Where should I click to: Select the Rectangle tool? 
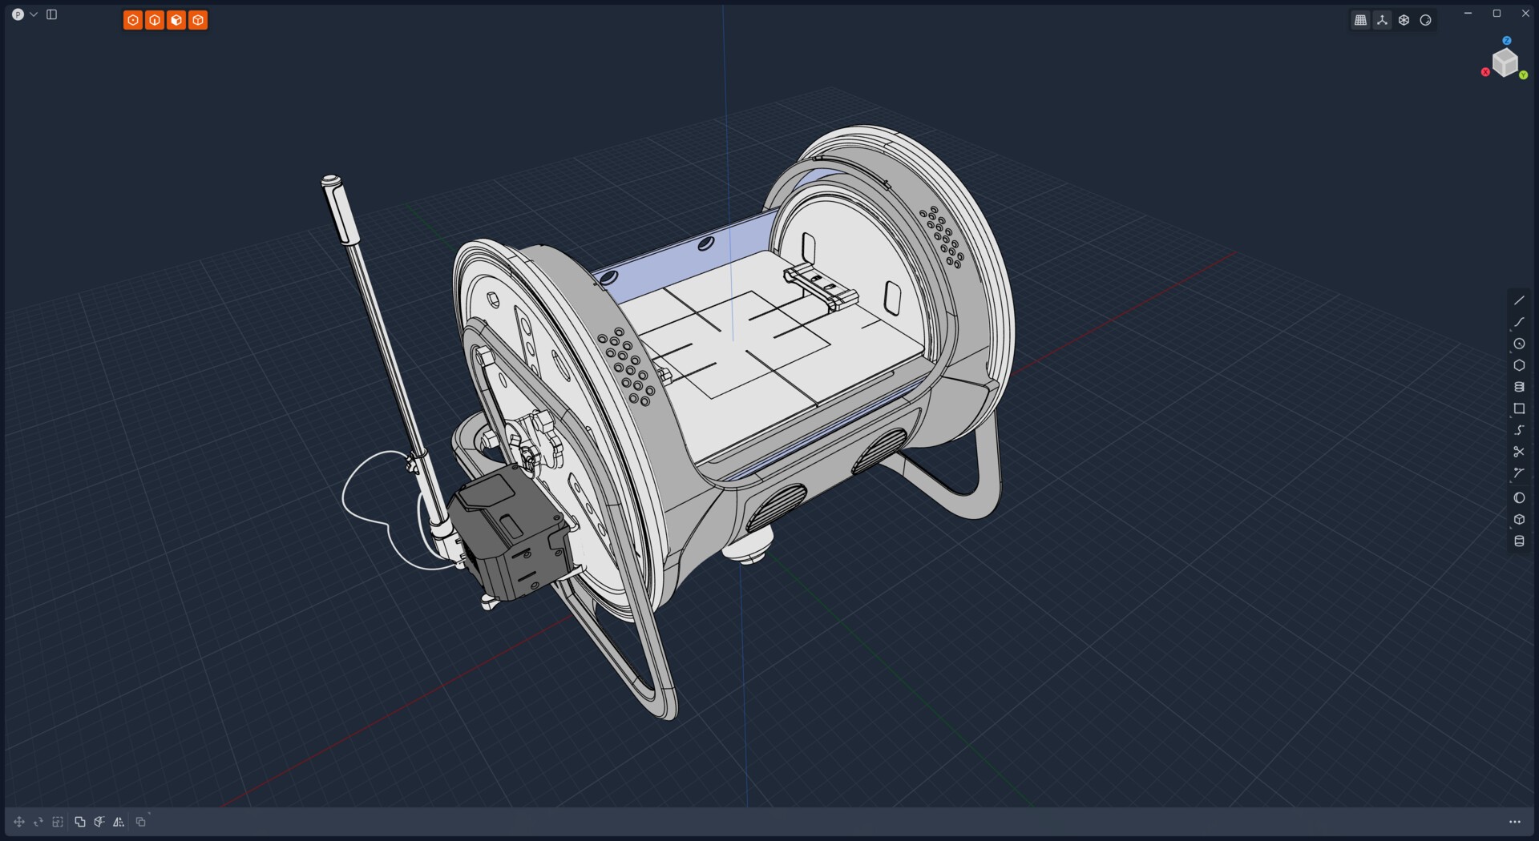tap(1519, 408)
